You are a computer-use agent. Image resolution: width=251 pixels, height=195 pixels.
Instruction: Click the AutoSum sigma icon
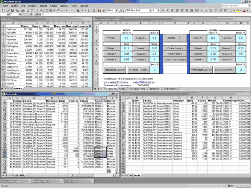point(83,11)
